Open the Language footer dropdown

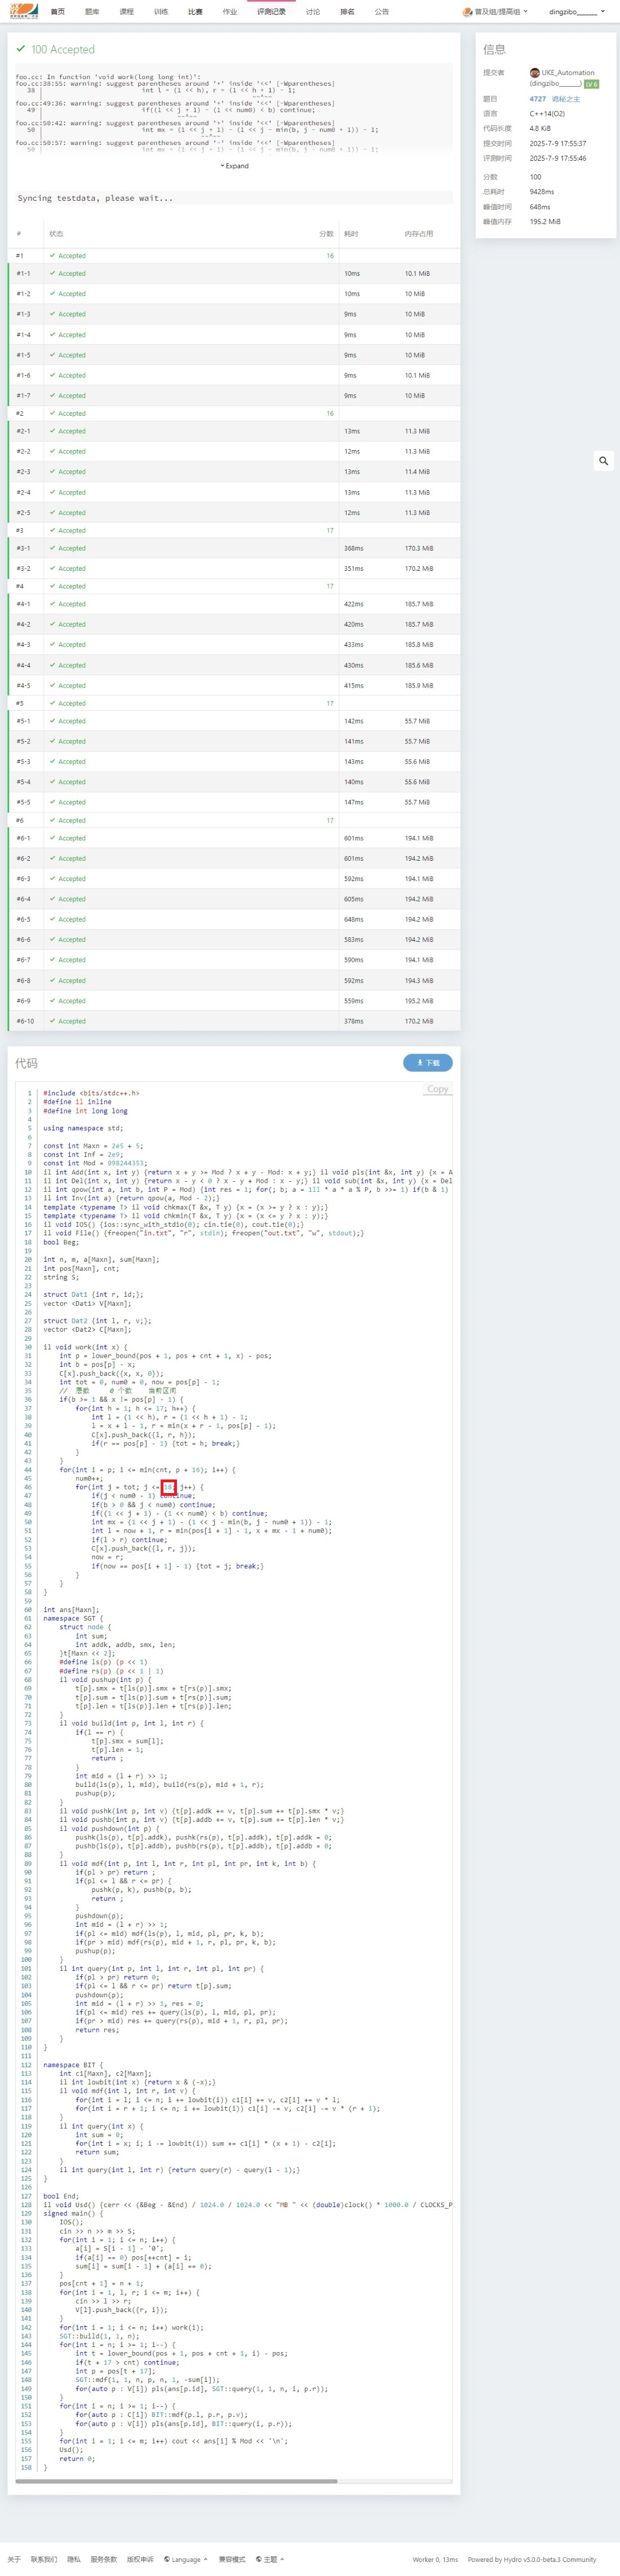pos(186,2559)
